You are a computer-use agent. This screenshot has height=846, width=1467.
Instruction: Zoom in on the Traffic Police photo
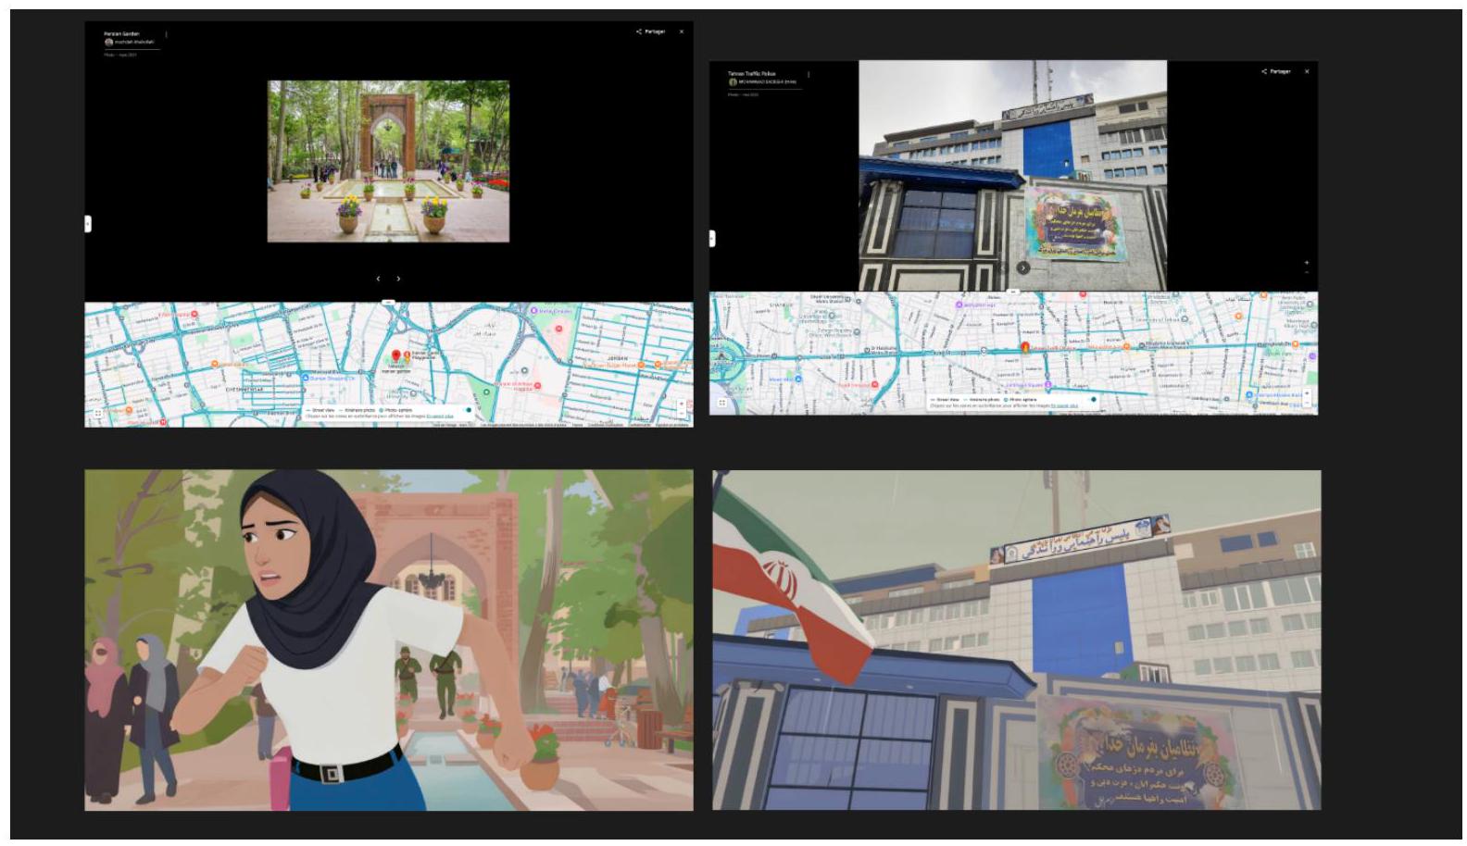coord(1307,263)
